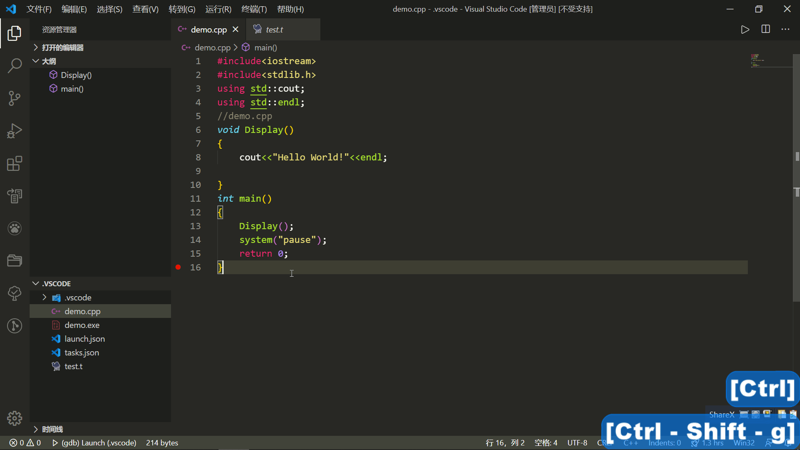Viewport: 800px width, 450px height.
Task: Collapse the .VSCODE folder section
Action: [100, 284]
